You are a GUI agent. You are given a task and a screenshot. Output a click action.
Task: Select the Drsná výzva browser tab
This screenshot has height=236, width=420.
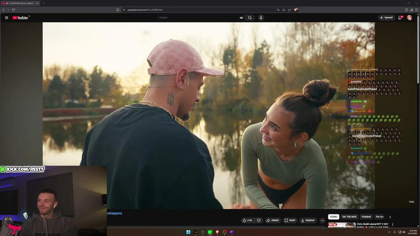tap(20, 3)
